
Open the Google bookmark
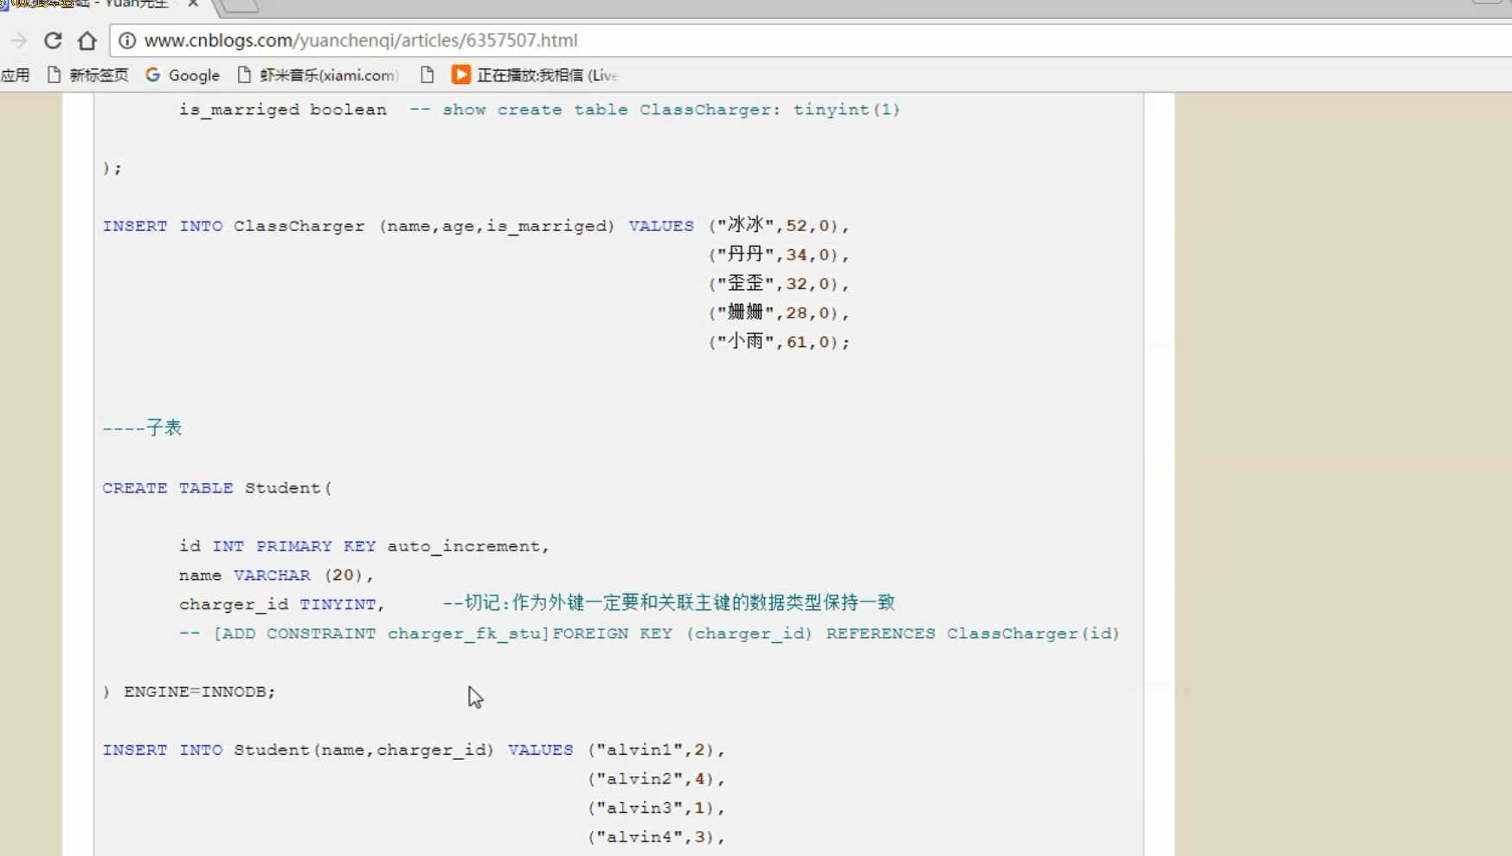click(x=183, y=75)
